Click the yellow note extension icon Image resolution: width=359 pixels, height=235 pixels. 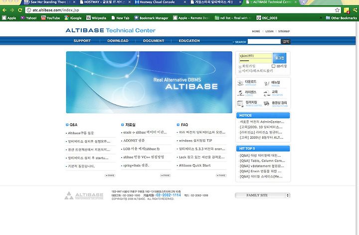click(347, 10)
